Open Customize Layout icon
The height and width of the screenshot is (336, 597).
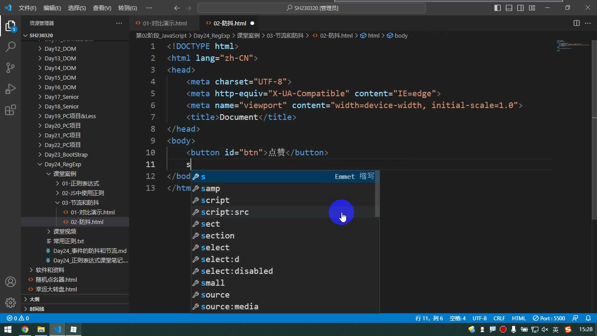pos(532,8)
